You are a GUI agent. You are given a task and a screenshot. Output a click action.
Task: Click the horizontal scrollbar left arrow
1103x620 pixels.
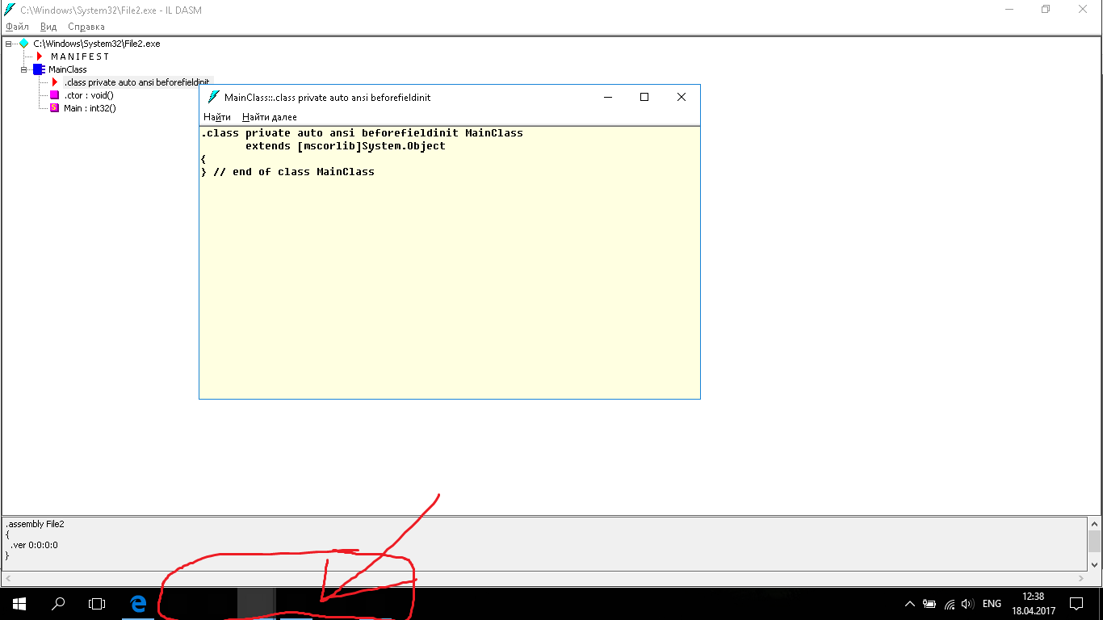pos(8,578)
